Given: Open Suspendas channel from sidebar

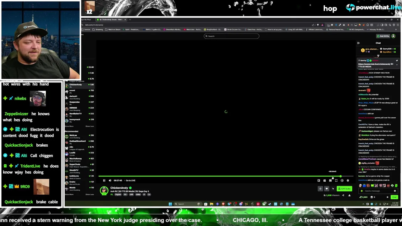Looking at the screenshot, I should tap(79, 103).
